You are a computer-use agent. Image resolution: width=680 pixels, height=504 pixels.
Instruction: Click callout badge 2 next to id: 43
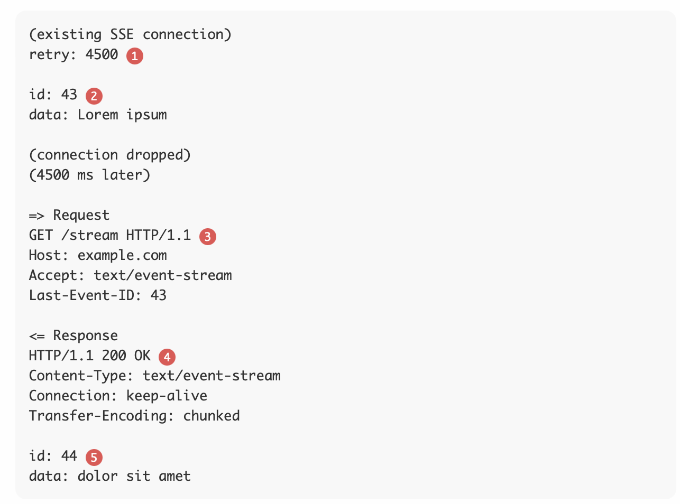tap(94, 96)
